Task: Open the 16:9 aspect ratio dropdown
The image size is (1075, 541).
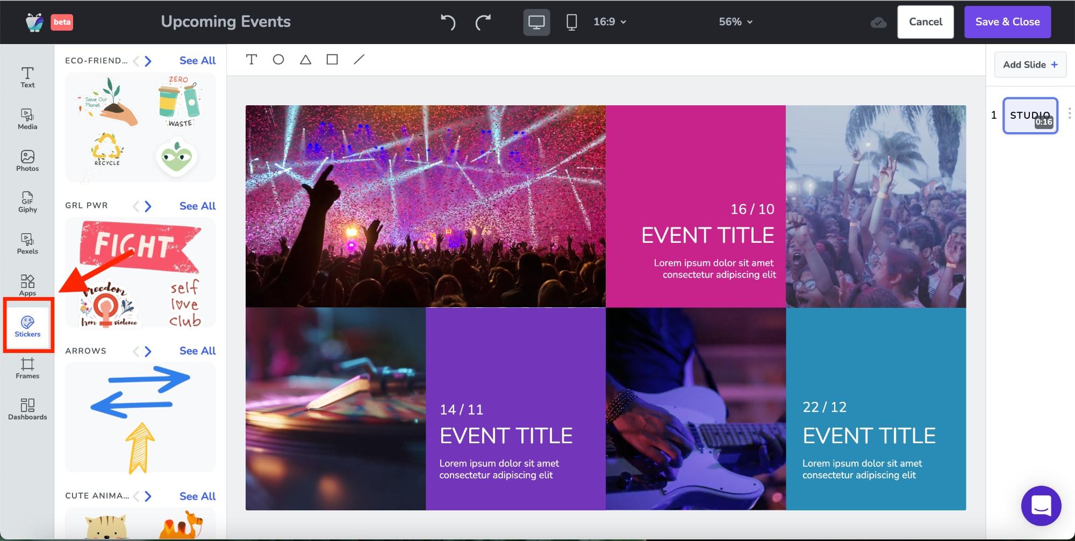Action: tap(610, 22)
